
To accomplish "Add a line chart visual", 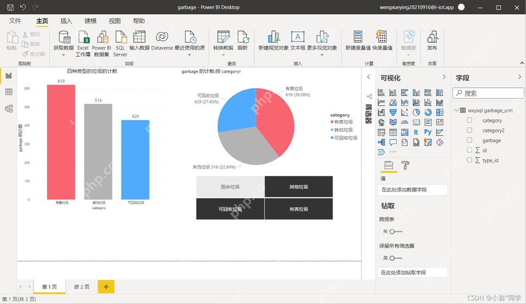I will (x=381, y=102).
